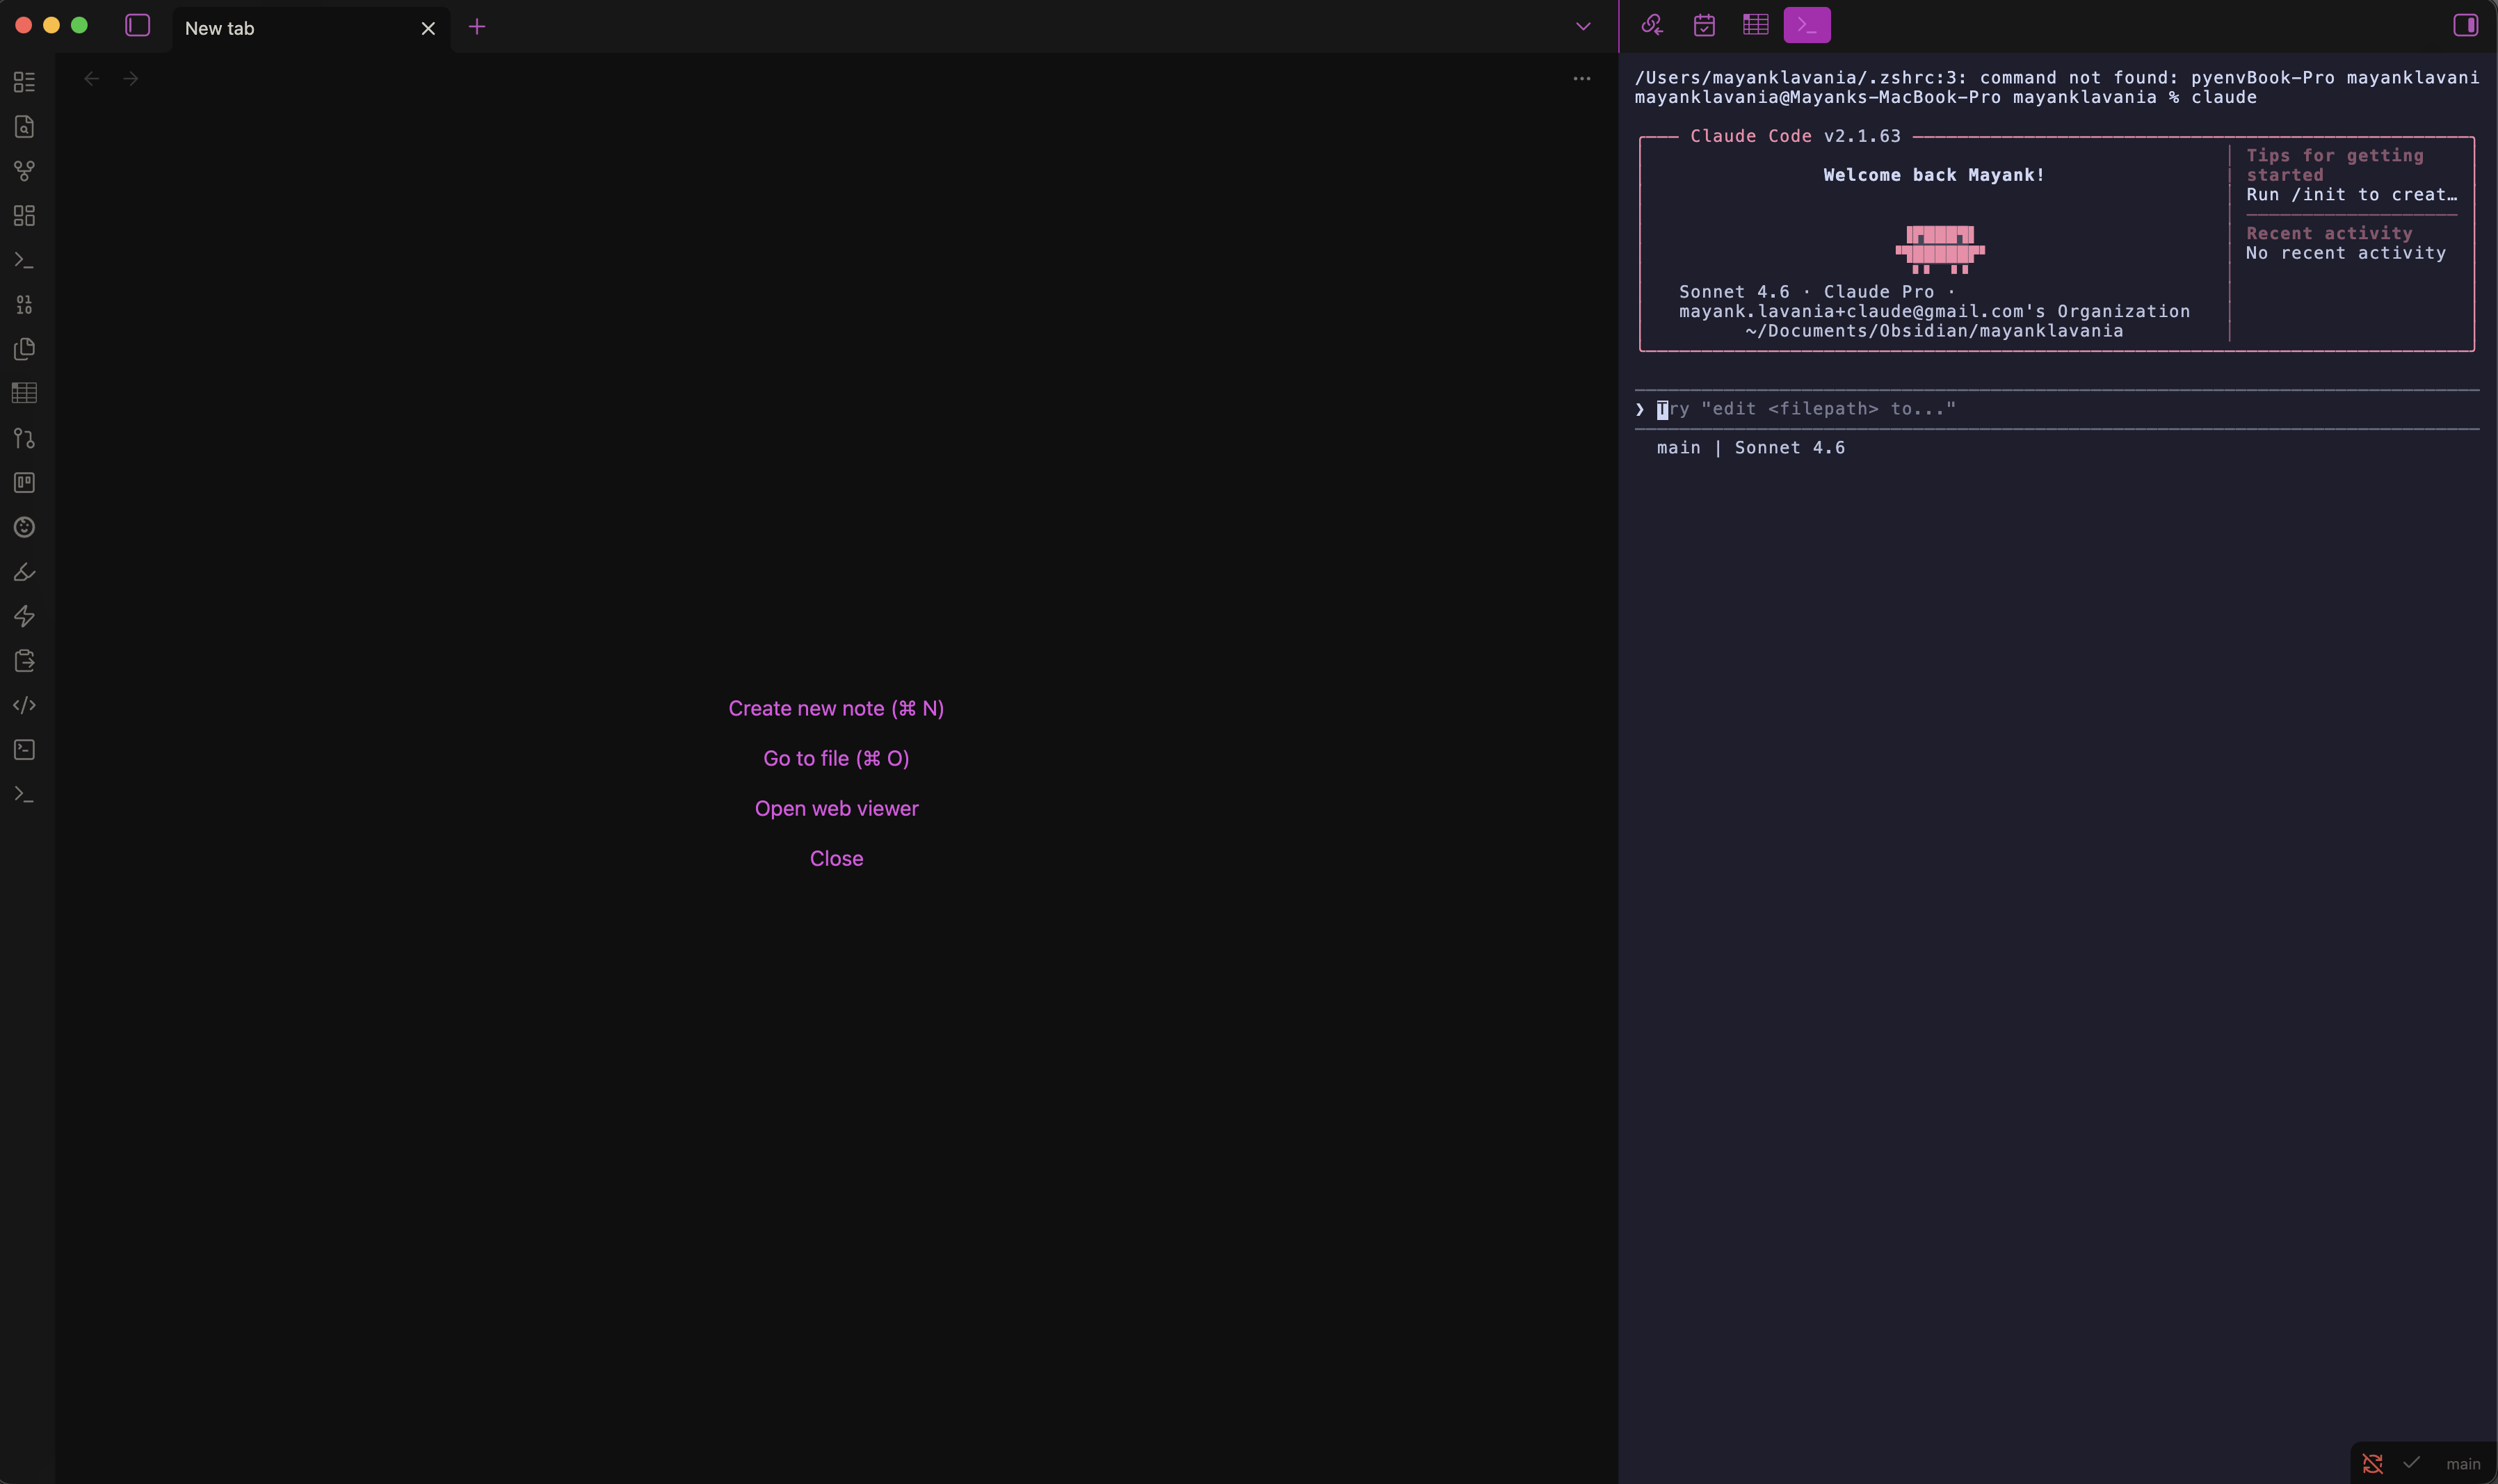
Task: Click the terminal prompt icon at the ribbon's bottom
Action: [x=25, y=794]
